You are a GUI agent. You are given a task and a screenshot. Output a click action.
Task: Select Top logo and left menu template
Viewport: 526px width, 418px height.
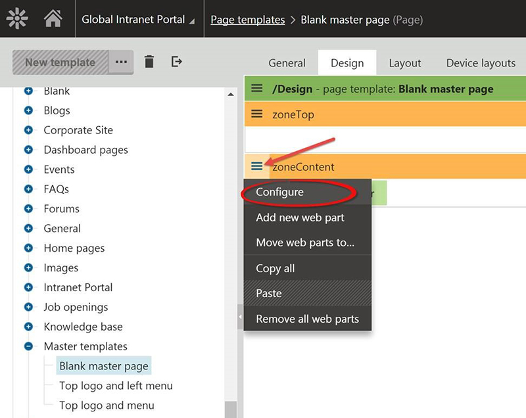(x=116, y=386)
